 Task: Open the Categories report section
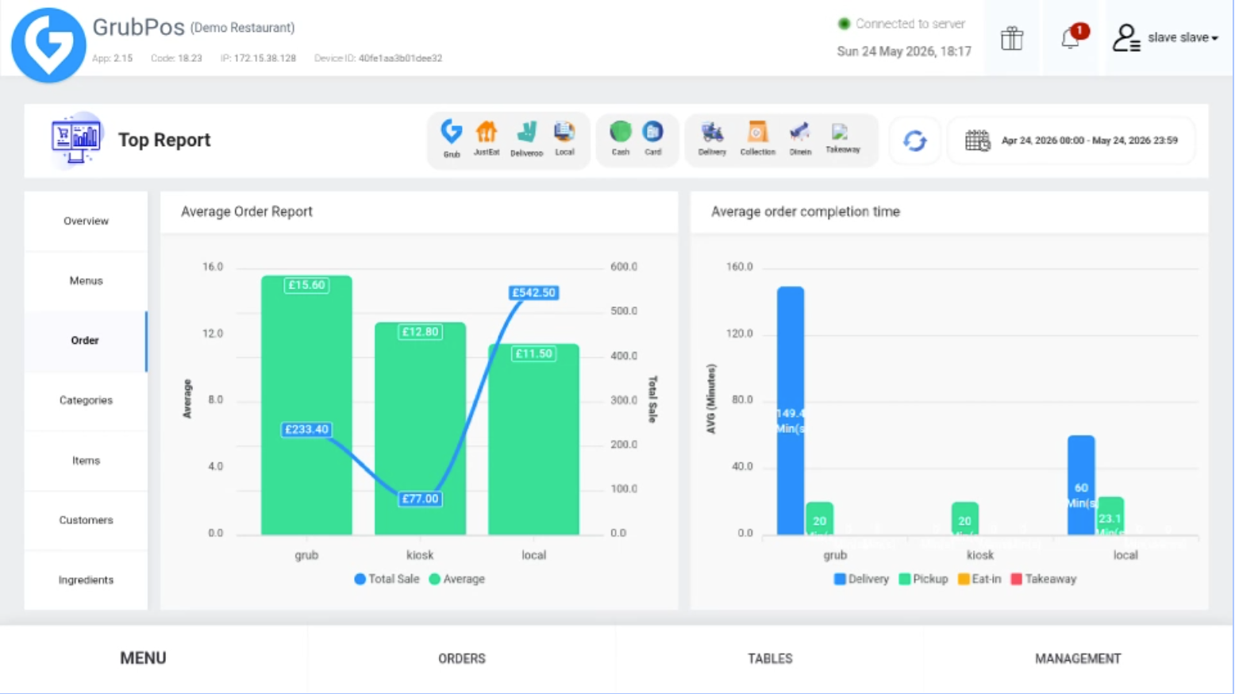(x=86, y=400)
